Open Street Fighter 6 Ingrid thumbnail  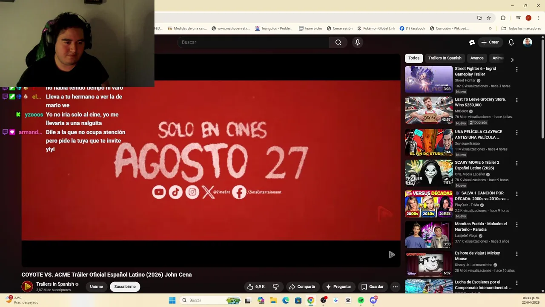429,79
